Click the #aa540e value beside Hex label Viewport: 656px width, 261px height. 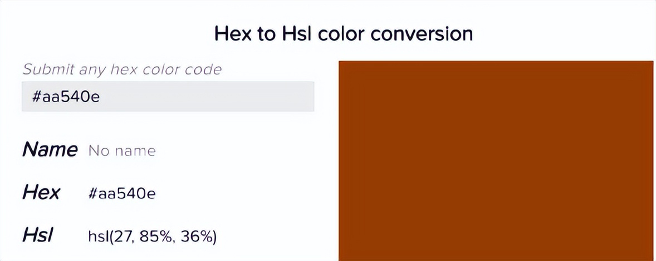(122, 193)
